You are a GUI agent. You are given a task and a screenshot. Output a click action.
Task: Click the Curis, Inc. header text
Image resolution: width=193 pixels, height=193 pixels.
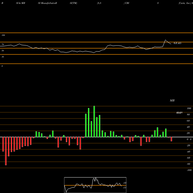click(x=185, y=3)
